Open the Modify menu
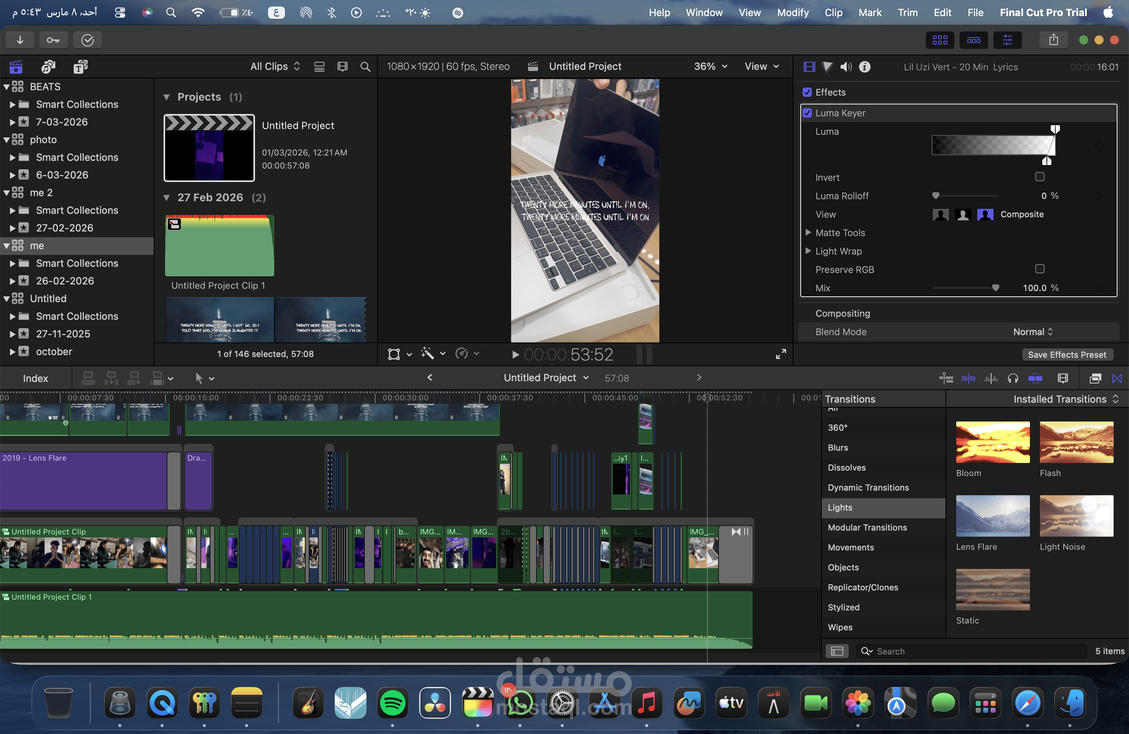 pyautogui.click(x=793, y=13)
